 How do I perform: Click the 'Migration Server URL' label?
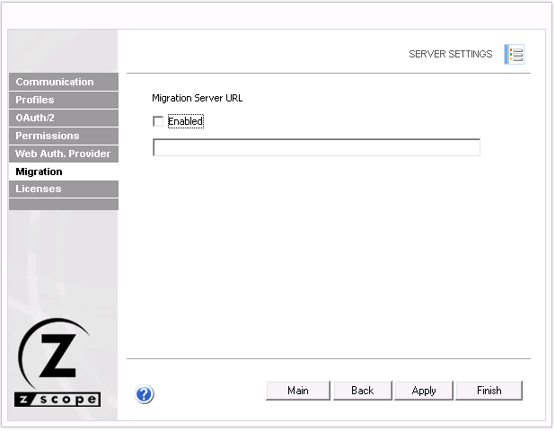pyautogui.click(x=197, y=98)
